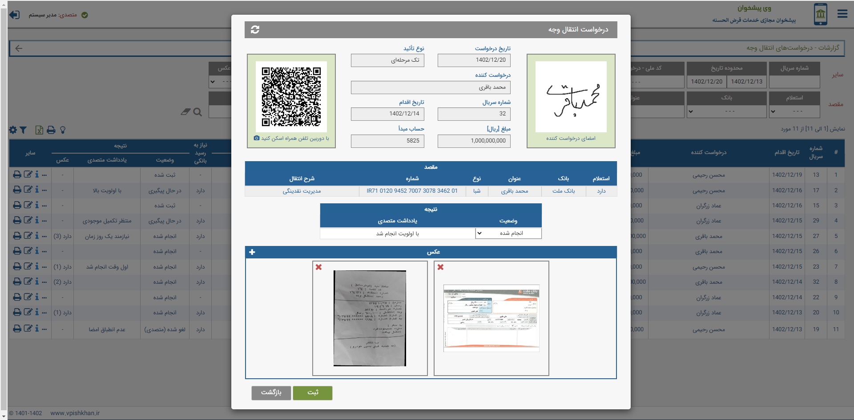Click the نوع تأیید field تک مرحله‌ای

point(387,60)
